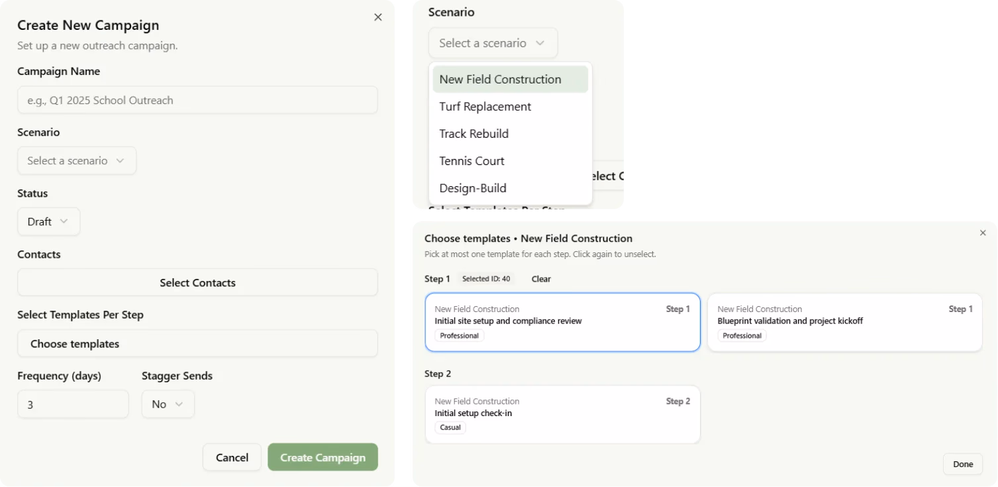Image resolution: width=998 pixels, height=487 pixels.
Task: Click the Campaign Name input field
Action: click(x=197, y=100)
